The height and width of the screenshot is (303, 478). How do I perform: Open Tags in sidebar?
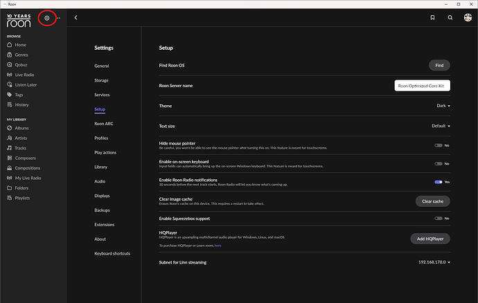[15, 95]
